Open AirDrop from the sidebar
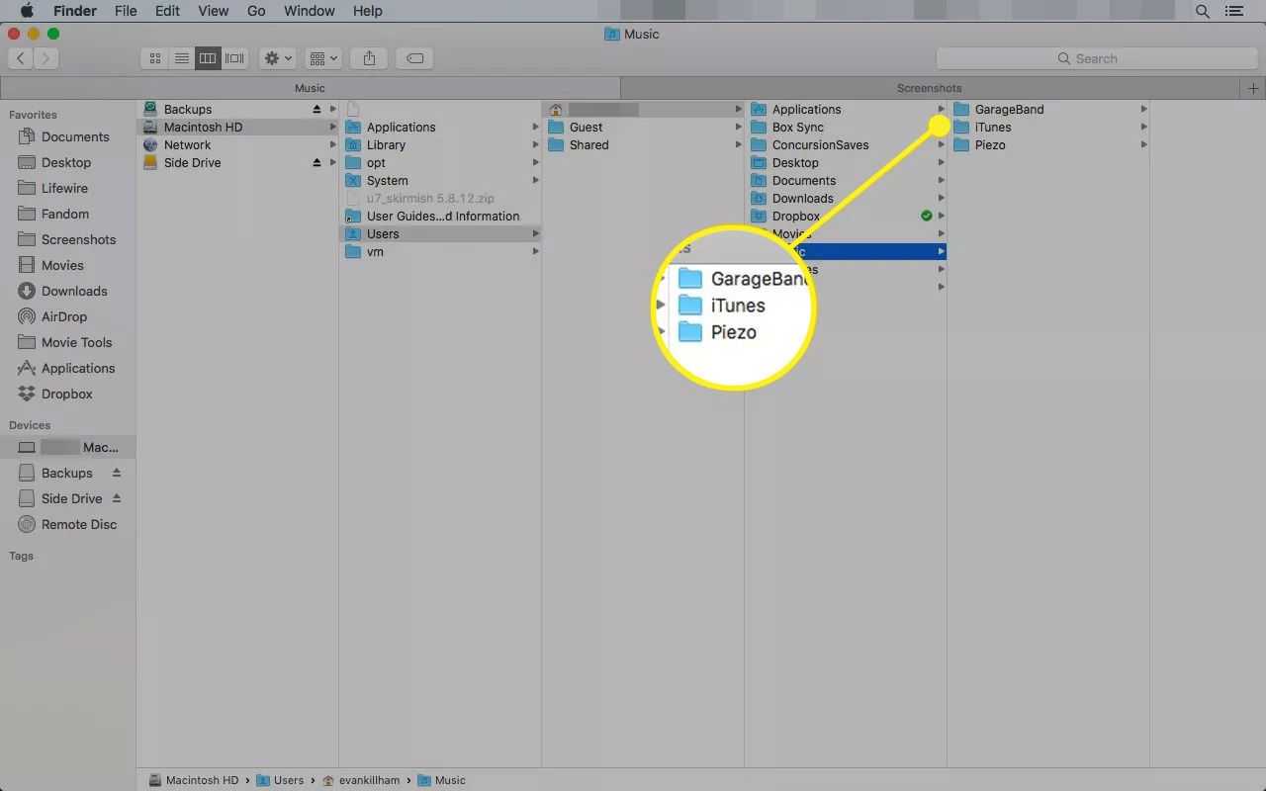This screenshot has height=791, width=1266. click(x=63, y=316)
